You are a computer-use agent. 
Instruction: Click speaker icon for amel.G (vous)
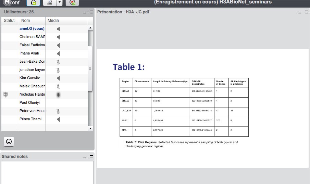pos(58,29)
